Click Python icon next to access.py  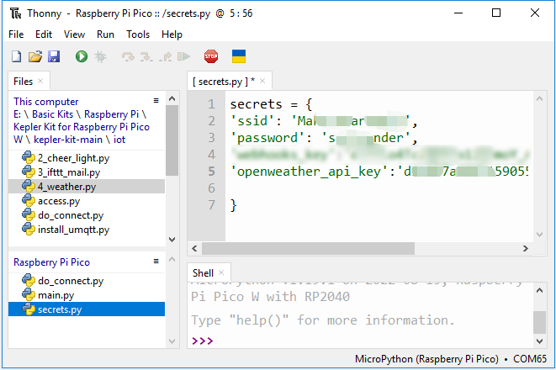point(29,201)
